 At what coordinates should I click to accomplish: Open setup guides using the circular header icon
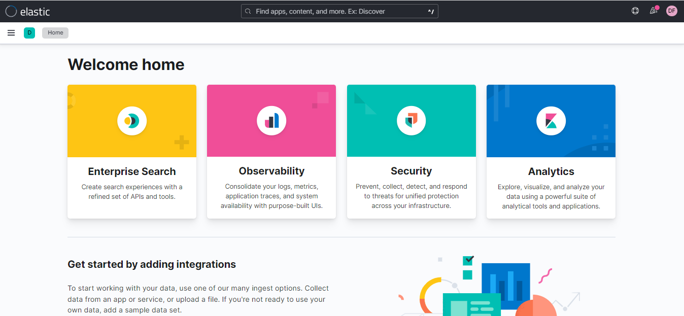point(635,10)
